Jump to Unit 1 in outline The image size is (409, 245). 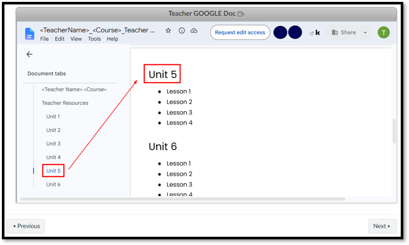click(x=53, y=117)
